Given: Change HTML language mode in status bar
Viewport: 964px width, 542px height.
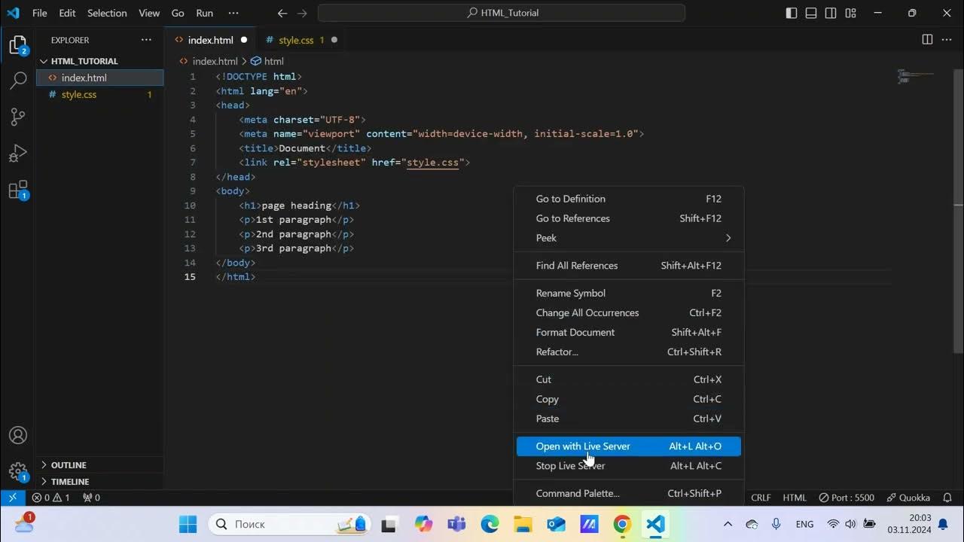Looking at the screenshot, I should (x=795, y=498).
